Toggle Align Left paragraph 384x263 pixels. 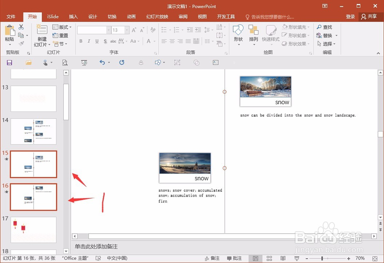(x=164, y=41)
